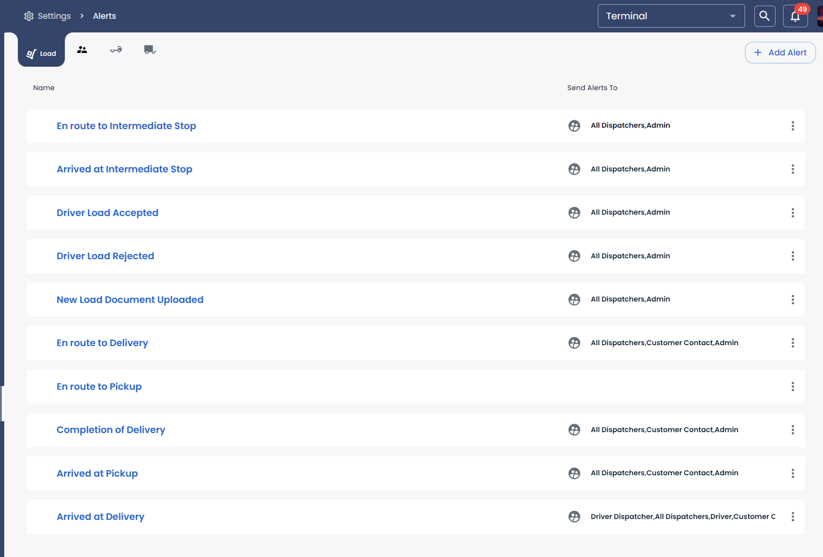Image resolution: width=823 pixels, height=557 pixels.
Task: Open Arrived at Pickup alert
Action: (97, 473)
